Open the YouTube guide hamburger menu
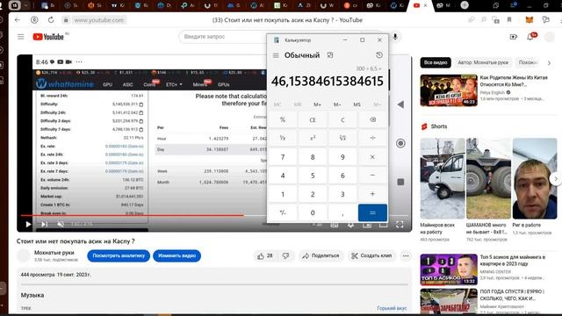562x316 pixels. point(21,37)
